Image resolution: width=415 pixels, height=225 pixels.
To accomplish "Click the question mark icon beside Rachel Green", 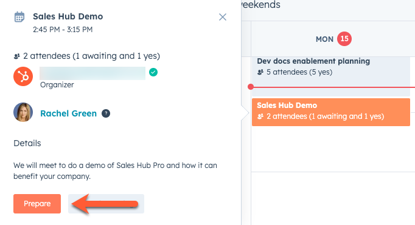I will tap(106, 113).
